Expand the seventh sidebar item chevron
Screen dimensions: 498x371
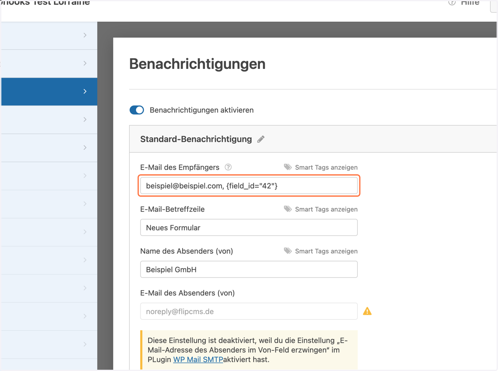coord(85,204)
